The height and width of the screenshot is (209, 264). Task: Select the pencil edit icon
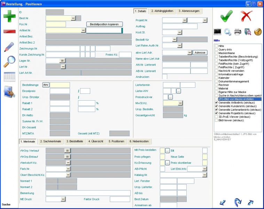9,47
